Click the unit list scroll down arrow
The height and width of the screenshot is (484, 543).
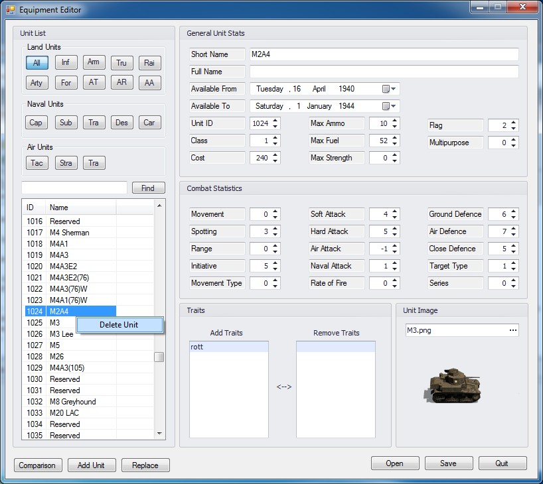(159, 434)
